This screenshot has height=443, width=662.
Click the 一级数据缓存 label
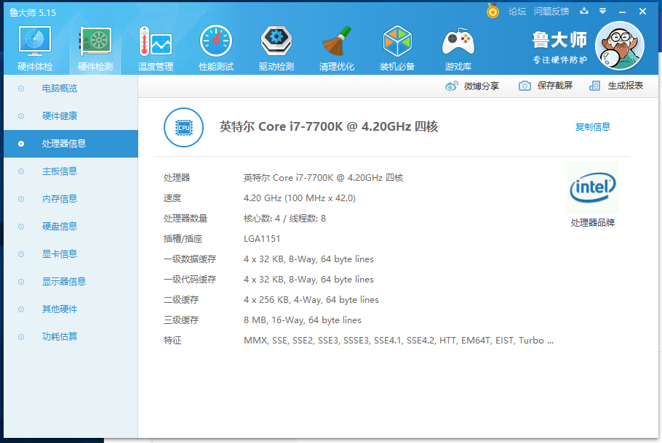[x=190, y=259]
